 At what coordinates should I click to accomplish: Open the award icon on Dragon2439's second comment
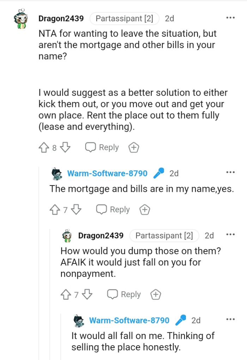click(155, 294)
